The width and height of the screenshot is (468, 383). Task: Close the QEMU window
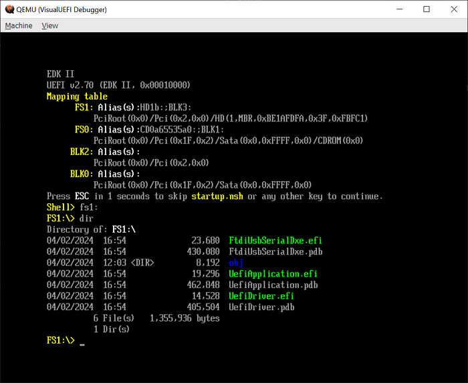(x=454, y=9)
